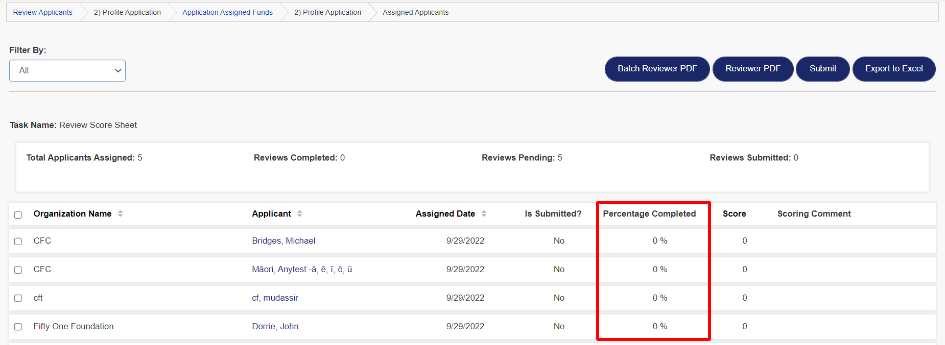View applicant cf, mudassir
Viewport: 945px width, 345px height.
[275, 298]
